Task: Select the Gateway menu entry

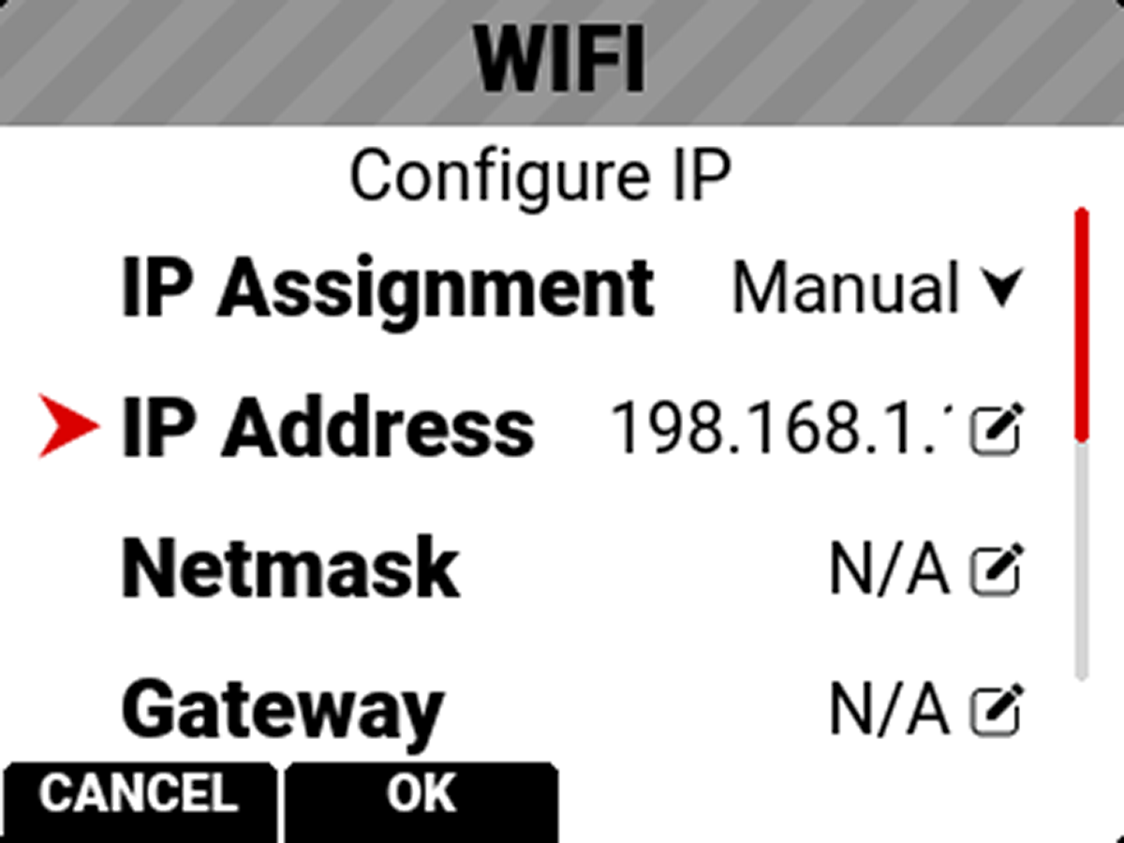Action: [x=282, y=711]
